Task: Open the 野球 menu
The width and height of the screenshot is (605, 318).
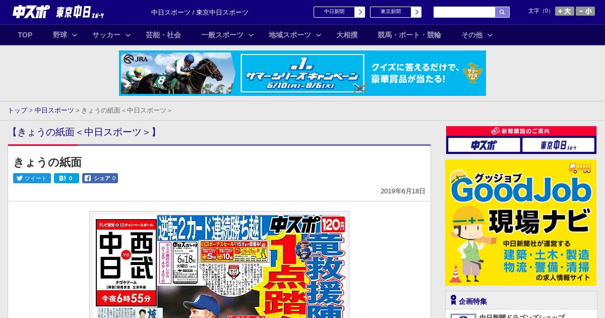Action: tap(60, 35)
